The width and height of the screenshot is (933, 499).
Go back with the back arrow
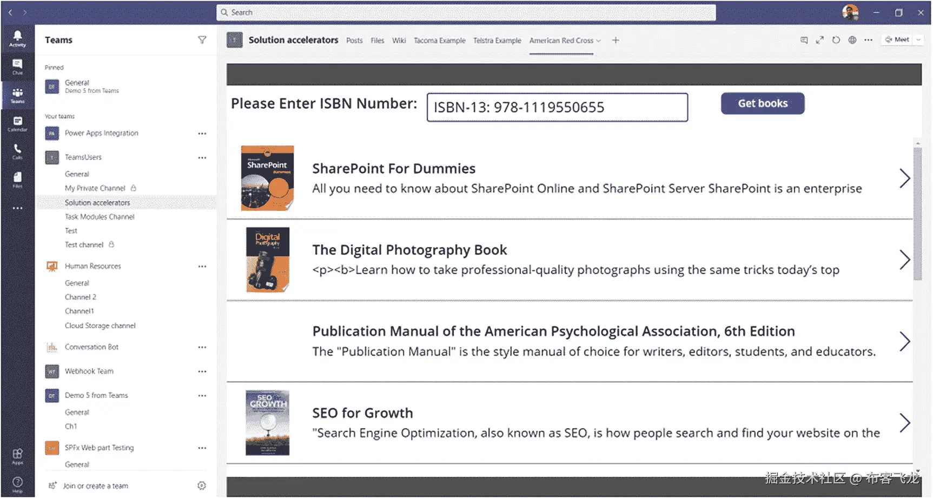[10, 12]
